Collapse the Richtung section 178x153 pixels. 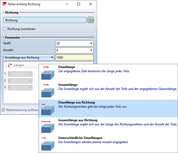point(3,13)
